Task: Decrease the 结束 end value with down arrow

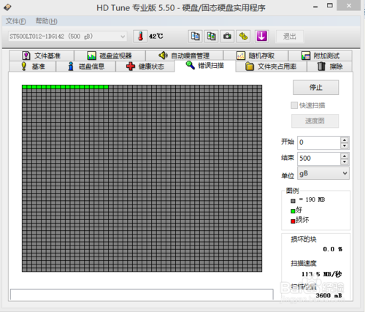Action: point(345,161)
